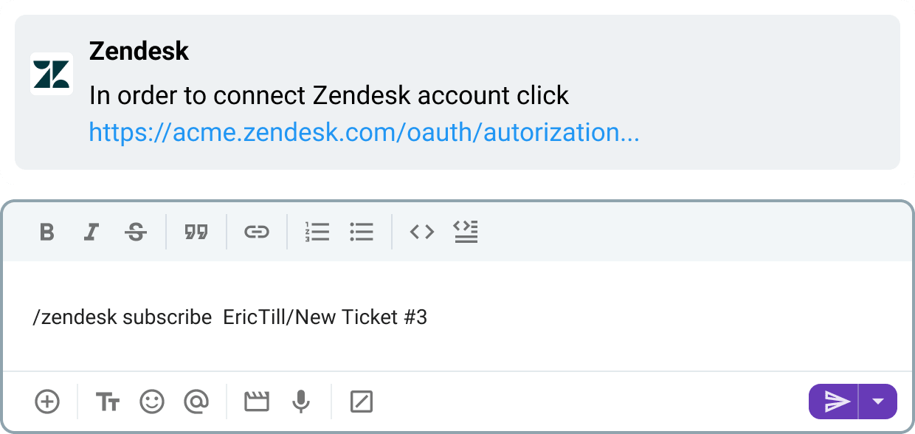Screen dimensions: 915x434
Task: Open canned responses panel
Action: point(361,402)
